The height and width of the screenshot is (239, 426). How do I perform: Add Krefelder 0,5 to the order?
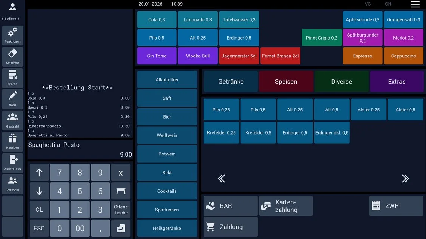[258, 132]
